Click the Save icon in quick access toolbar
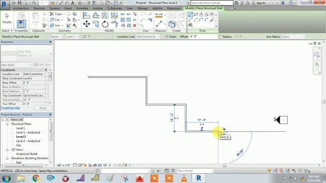 19,3
